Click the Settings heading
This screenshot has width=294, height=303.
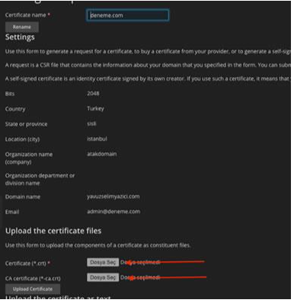(20, 37)
